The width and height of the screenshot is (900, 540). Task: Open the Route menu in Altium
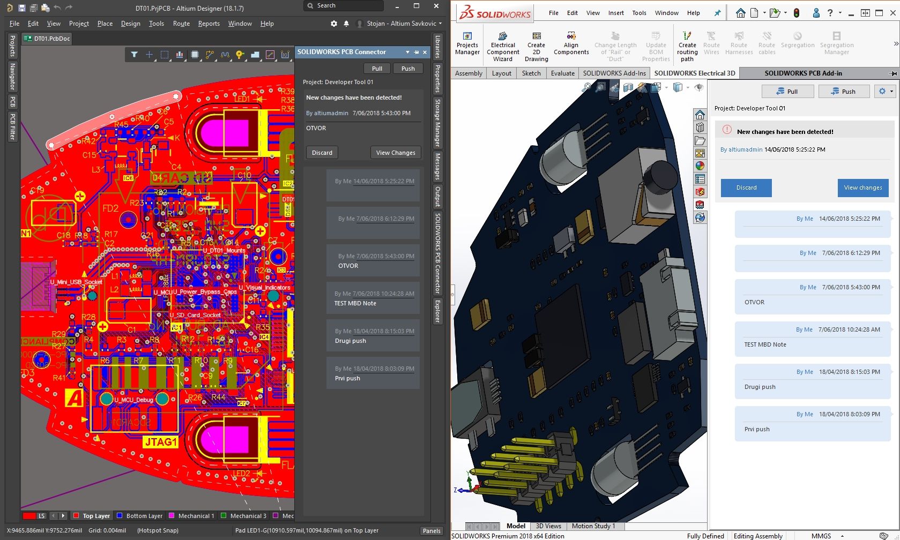coord(181,24)
